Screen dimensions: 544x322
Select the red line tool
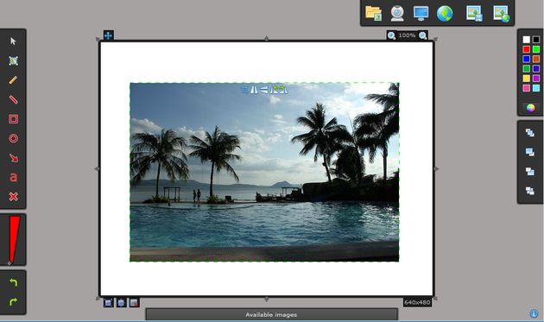pyautogui.click(x=13, y=99)
